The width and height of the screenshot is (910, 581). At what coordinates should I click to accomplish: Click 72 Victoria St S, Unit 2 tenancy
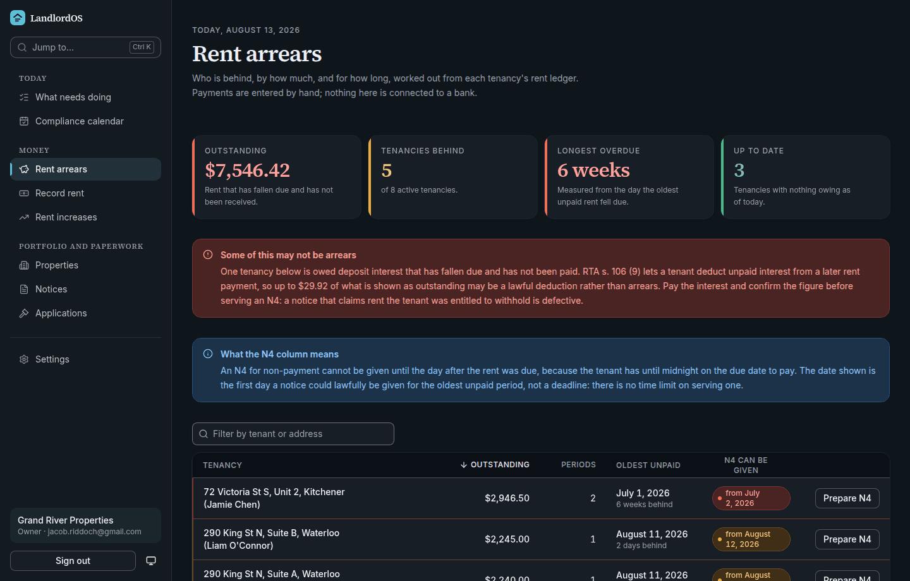click(274, 498)
